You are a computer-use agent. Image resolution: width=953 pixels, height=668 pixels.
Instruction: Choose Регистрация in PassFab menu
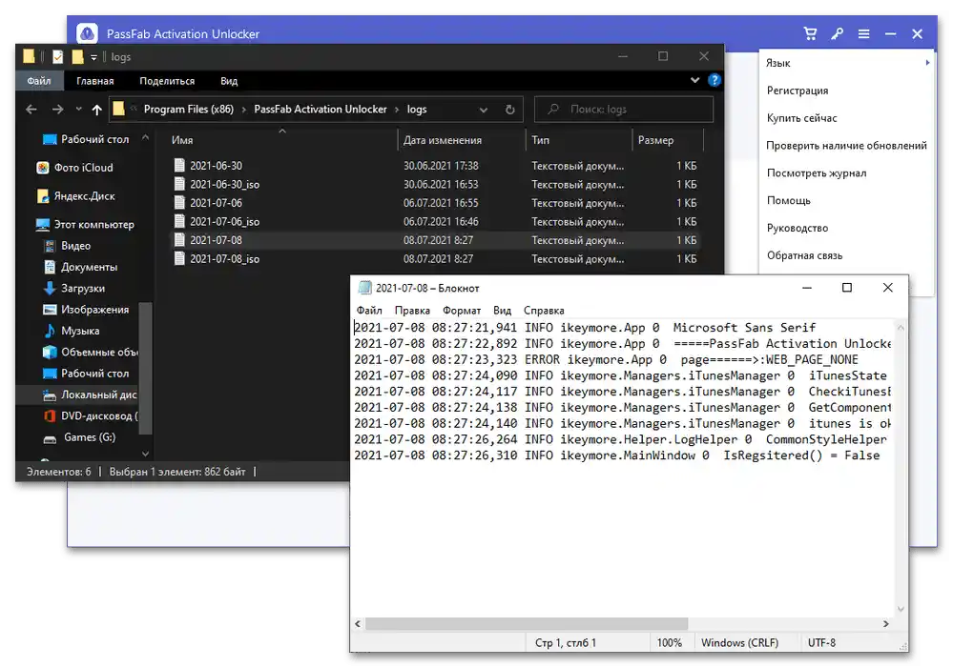[798, 91]
